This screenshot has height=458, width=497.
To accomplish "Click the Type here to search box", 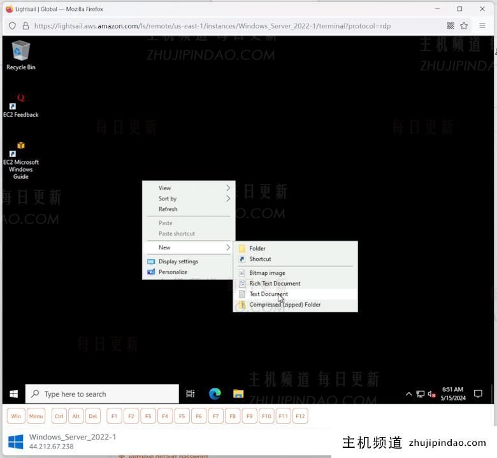I will (x=102, y=394).
